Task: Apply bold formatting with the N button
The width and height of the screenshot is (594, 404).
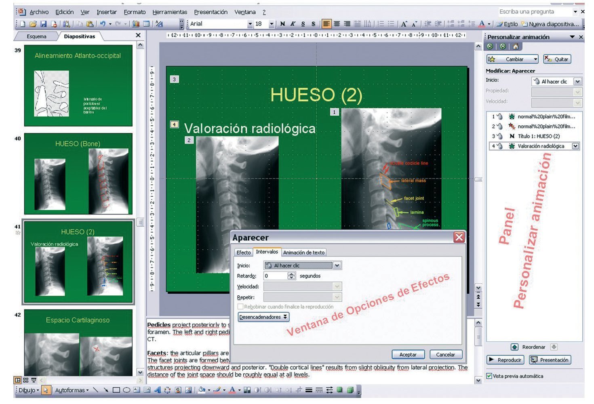Action: [282, 24]
